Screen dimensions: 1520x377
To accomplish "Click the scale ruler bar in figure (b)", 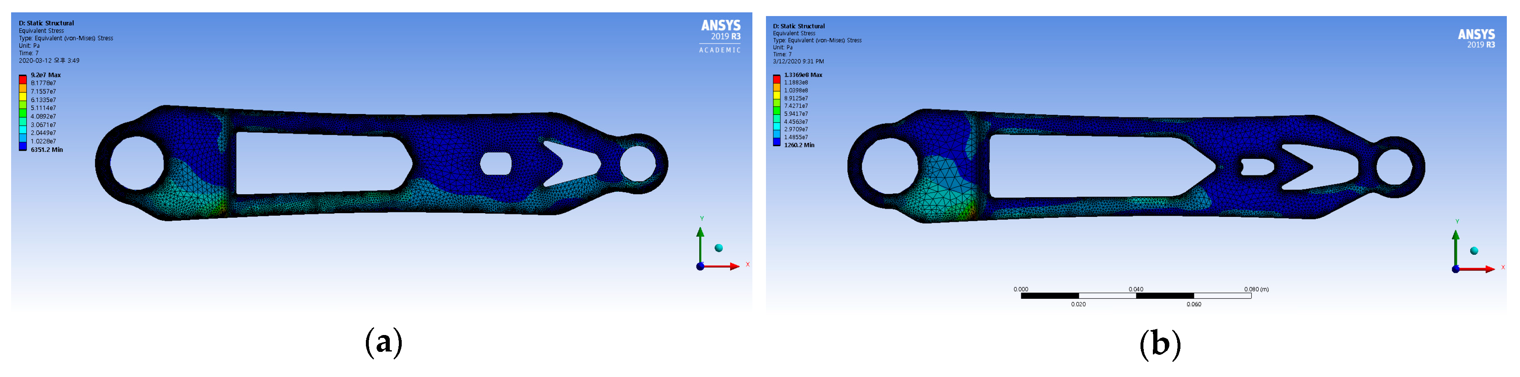I will [1136, 296].
